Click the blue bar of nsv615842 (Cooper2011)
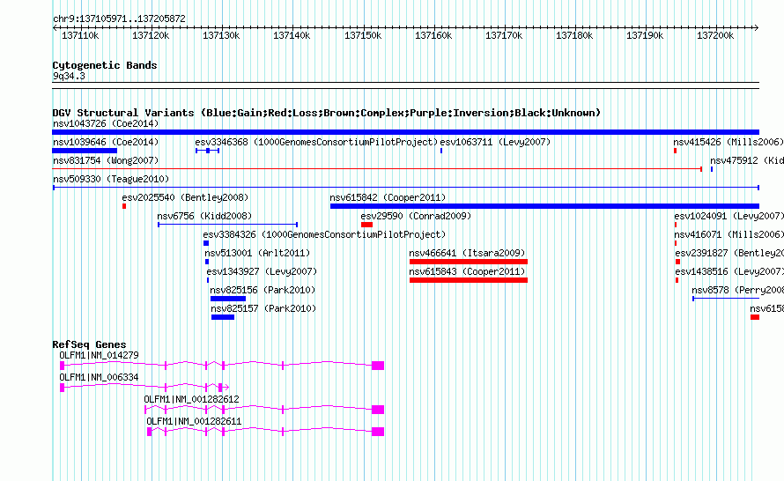The width and height of the screenshot is (784, 481). point(544,206)
